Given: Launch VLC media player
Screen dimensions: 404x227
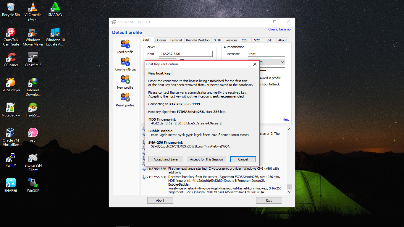Looking at the screenshot, I should tap(33, 8).
